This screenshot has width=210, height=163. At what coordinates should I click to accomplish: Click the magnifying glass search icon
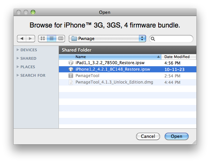coord(154,39)
